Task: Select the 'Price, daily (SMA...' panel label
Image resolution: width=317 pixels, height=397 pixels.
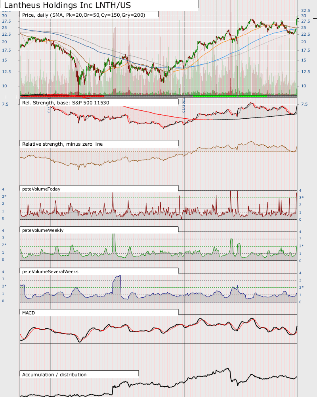Action: (x=84, y=15)
